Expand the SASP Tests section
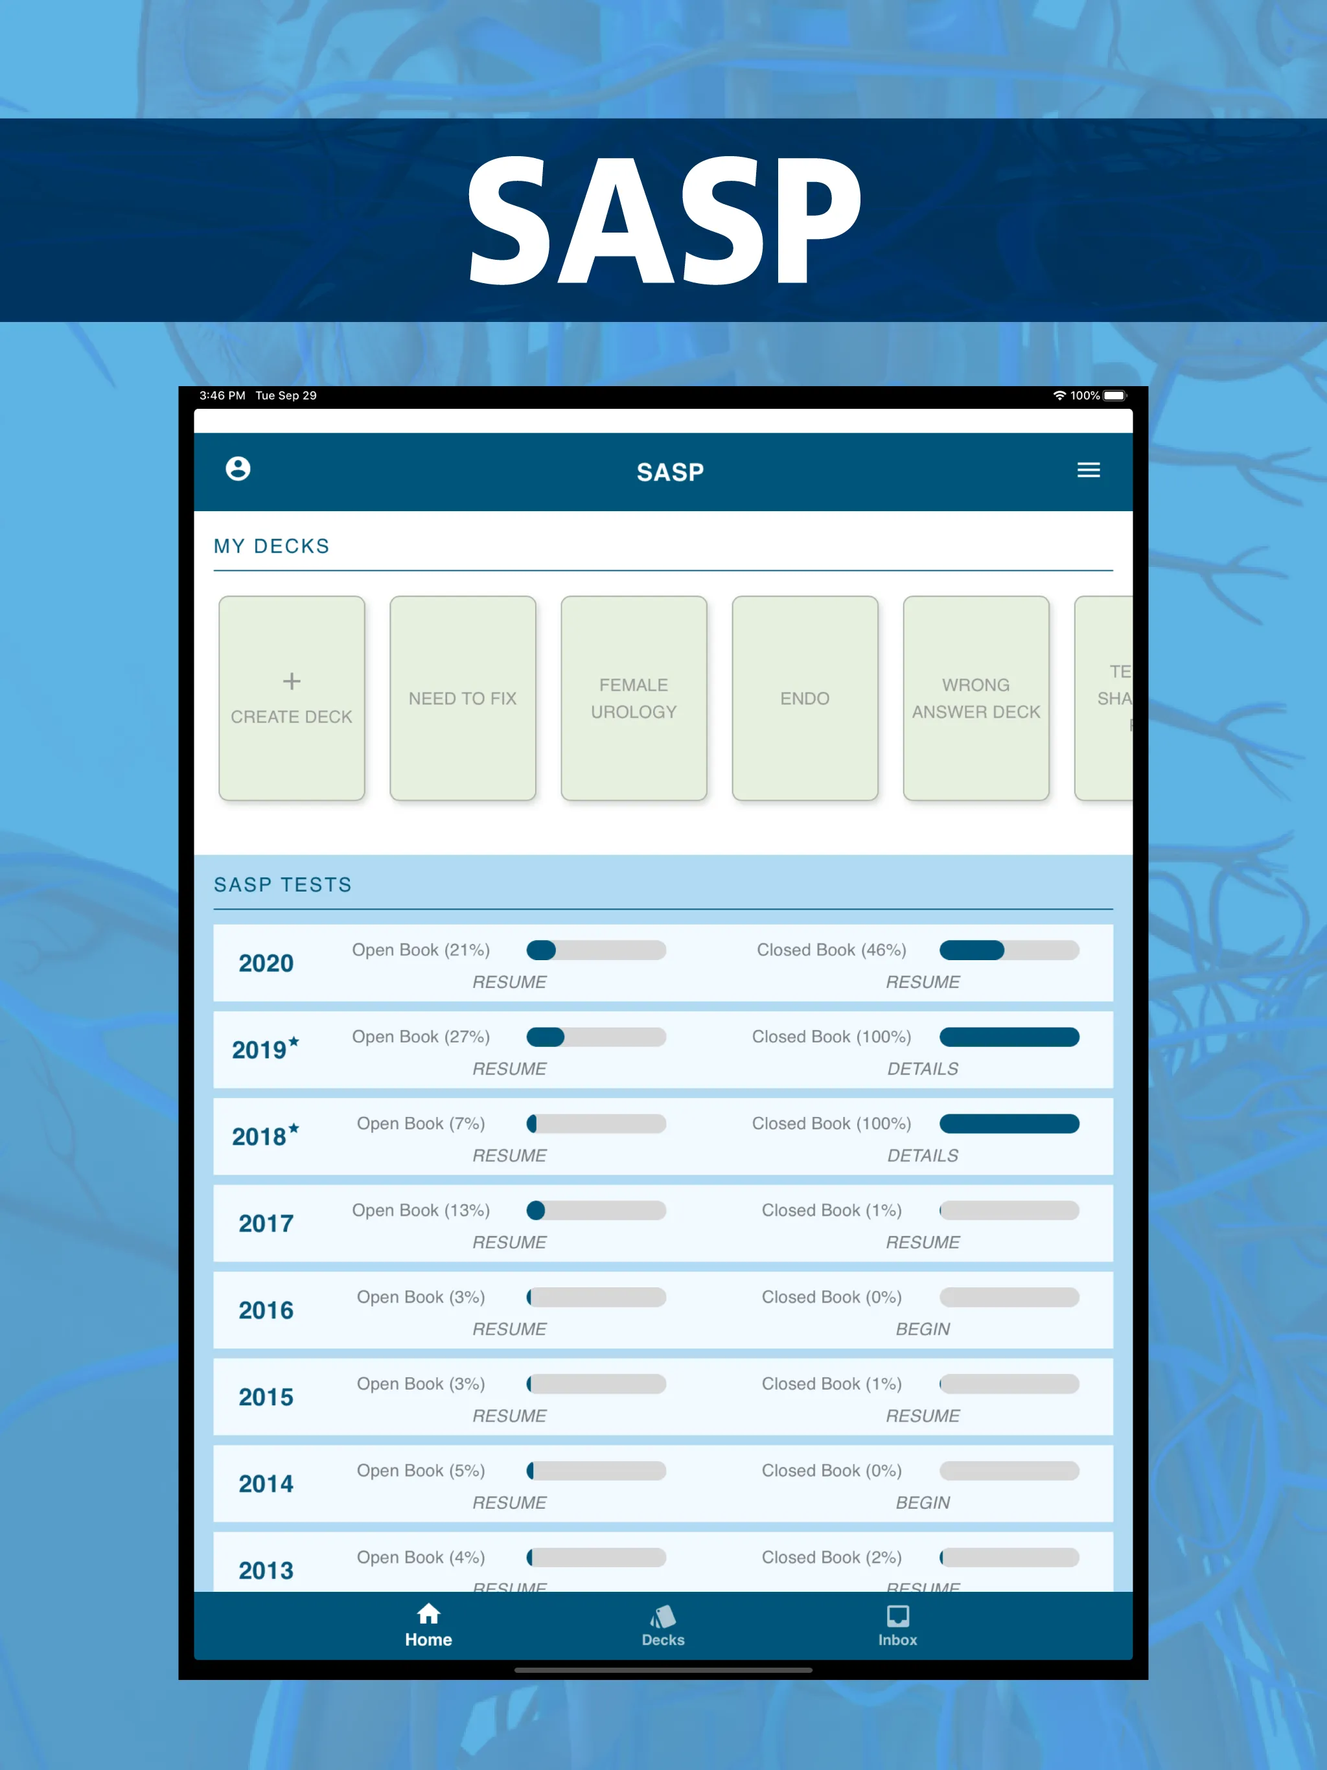Viewport: 1327px width, 1770px height. (x=284, y=889)
